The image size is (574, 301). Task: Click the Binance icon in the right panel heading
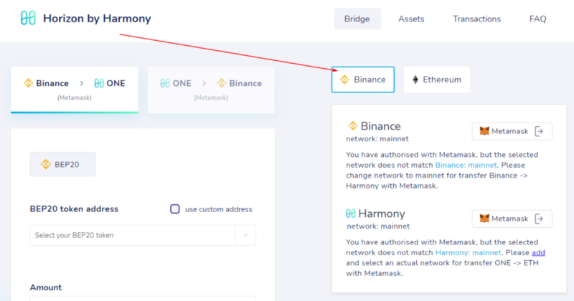pos(352,126)
